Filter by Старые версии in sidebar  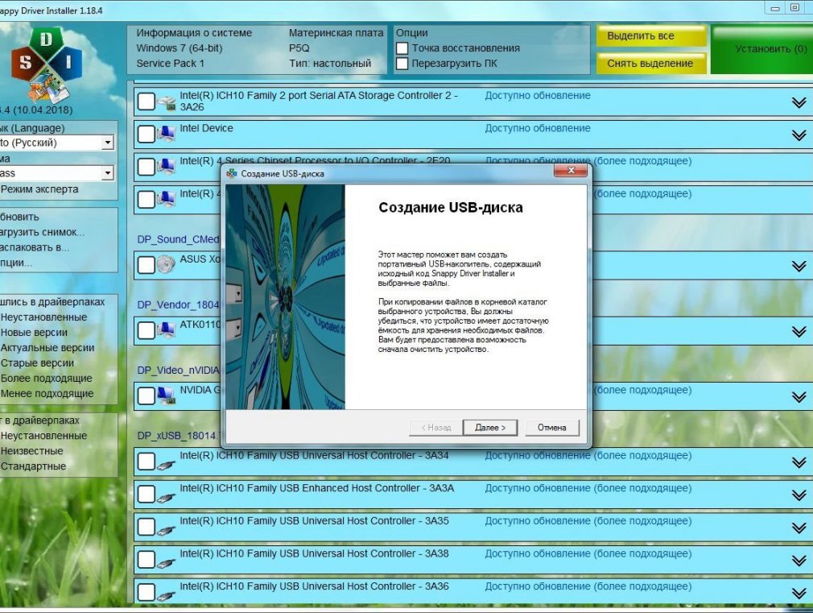[37, 362]
